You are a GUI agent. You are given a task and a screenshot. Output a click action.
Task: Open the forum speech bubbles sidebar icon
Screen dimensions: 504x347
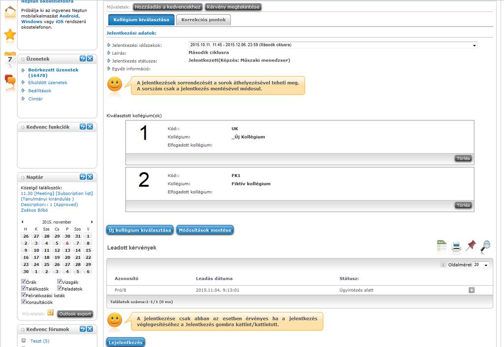pos(10,80)
